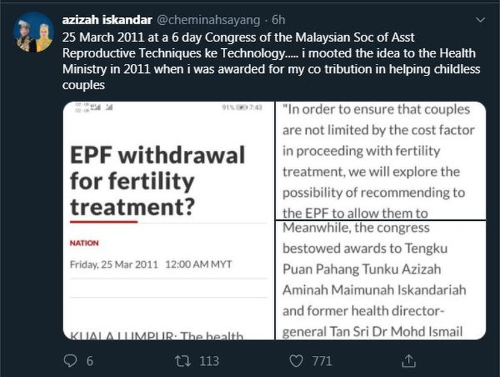This screenshot has height=377, width=500.
Task: Click the Friday, 25 Mar 2011 date line
Action: pyautogui.click(x=151, y=264)
